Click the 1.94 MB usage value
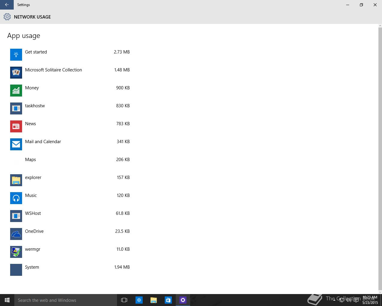This screenshot has width=382, height=306. [x=122, y=267]
